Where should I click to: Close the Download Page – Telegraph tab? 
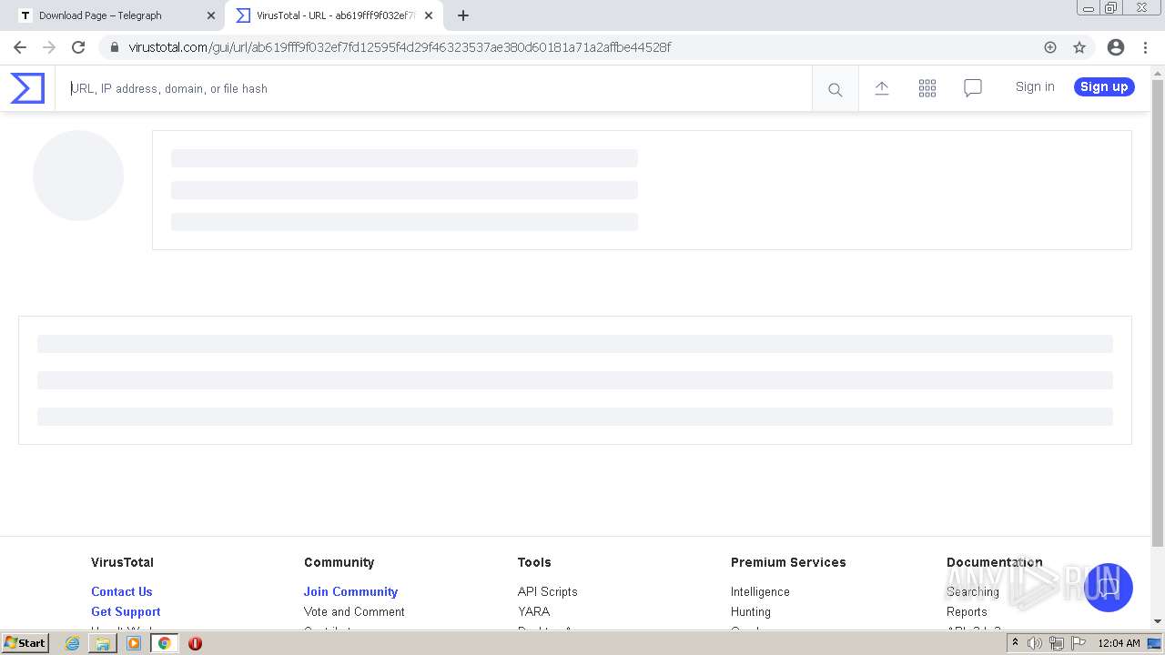click(211, 15)
